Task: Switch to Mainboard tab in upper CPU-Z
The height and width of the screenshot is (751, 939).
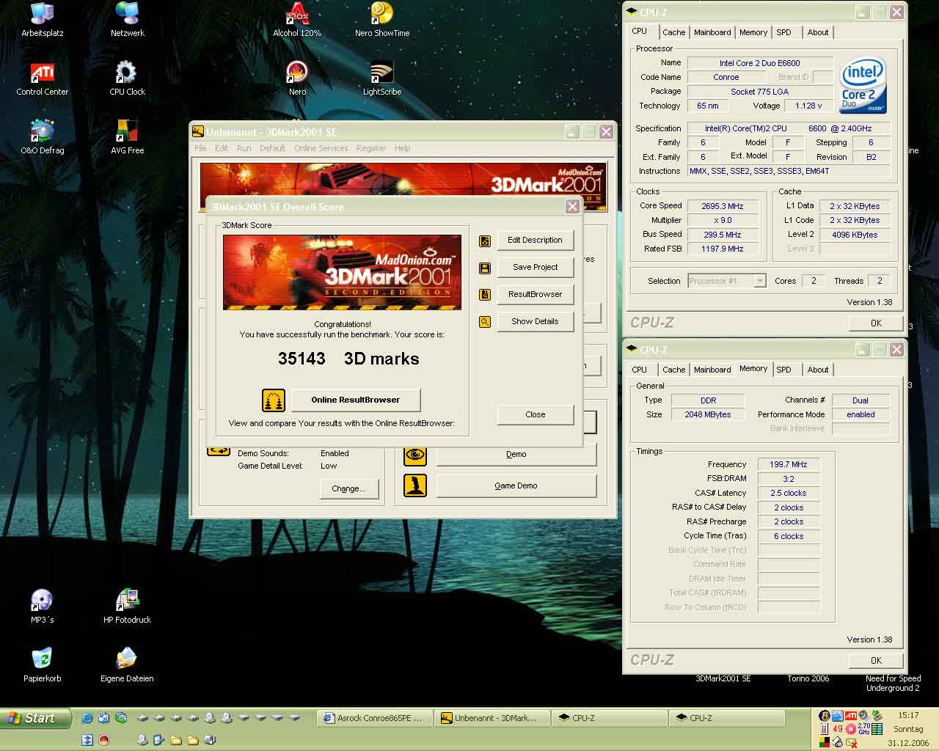Action: pos(712,32)
